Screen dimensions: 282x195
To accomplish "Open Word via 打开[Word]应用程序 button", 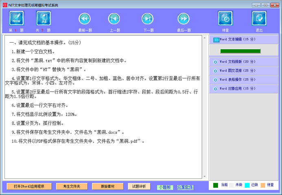I will pyautogui.click(x=29, y=186).
